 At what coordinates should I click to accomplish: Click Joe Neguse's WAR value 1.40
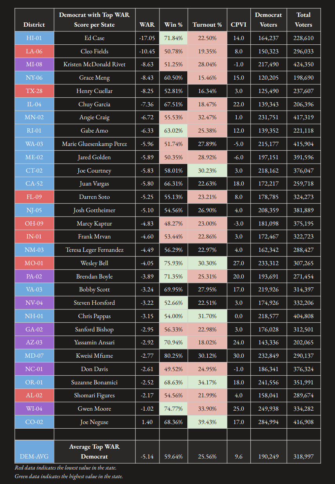(147, 422)
